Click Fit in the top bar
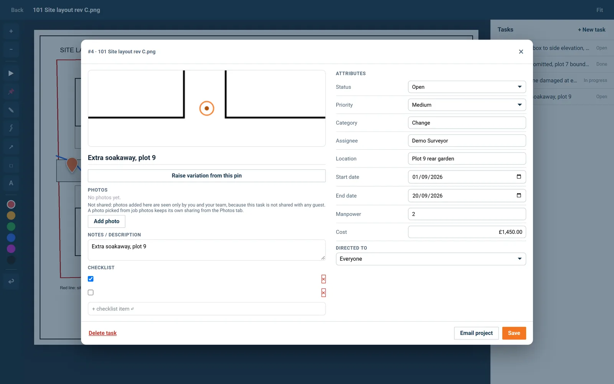This screenshot has width=614, height=384. (599, 10)
